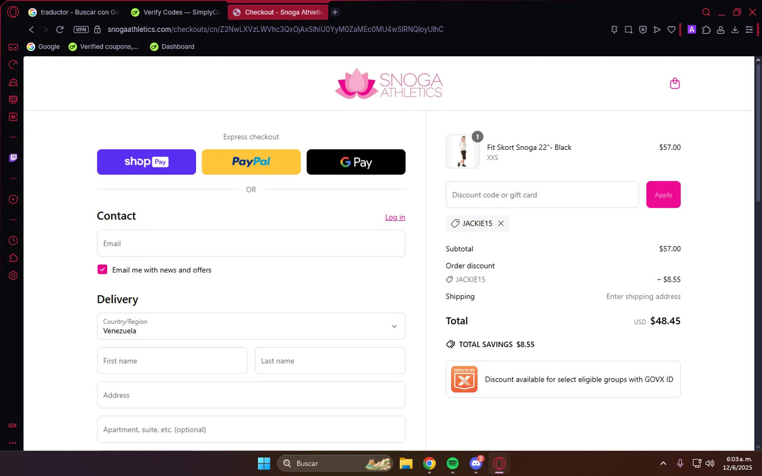Screen dimensions: 762x476
Task: Open the downloads toolbar icon
Action: pos(735,29)
